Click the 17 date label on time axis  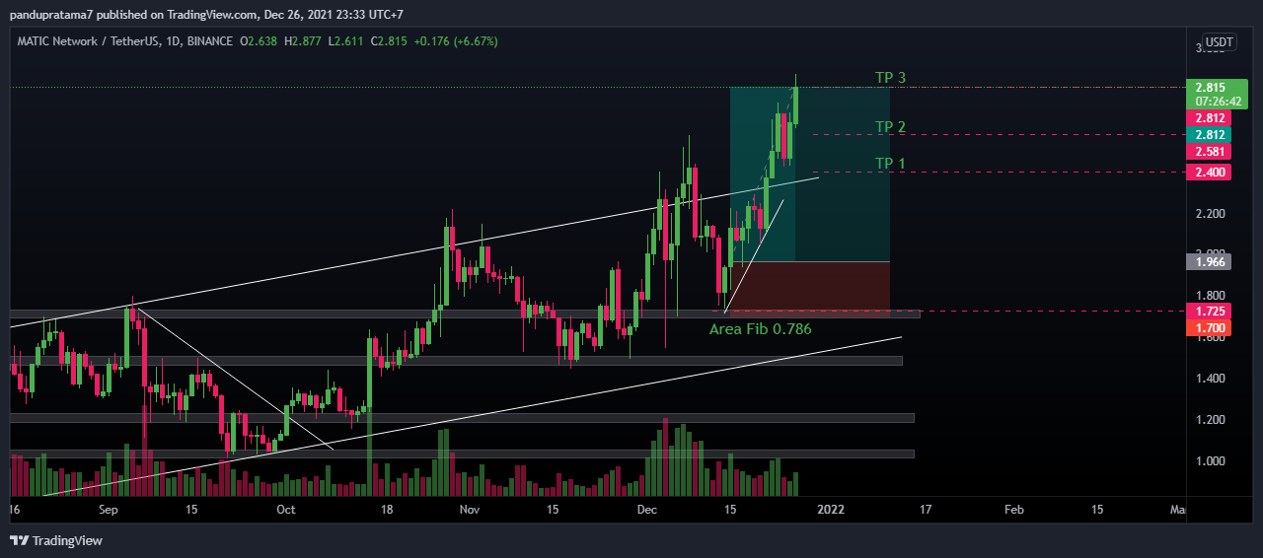(x=925, y=510)
